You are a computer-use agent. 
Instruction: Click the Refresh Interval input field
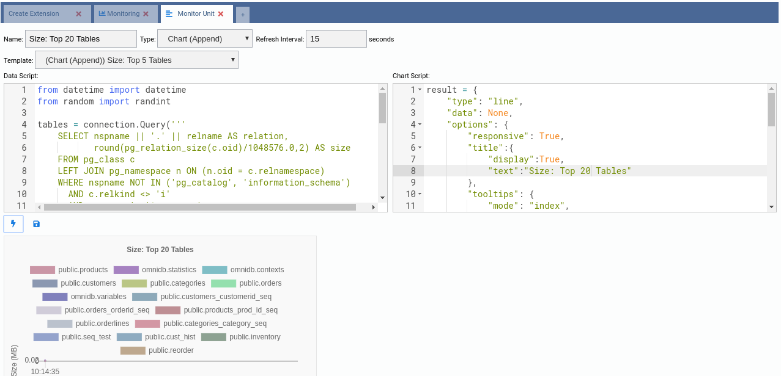336,39
